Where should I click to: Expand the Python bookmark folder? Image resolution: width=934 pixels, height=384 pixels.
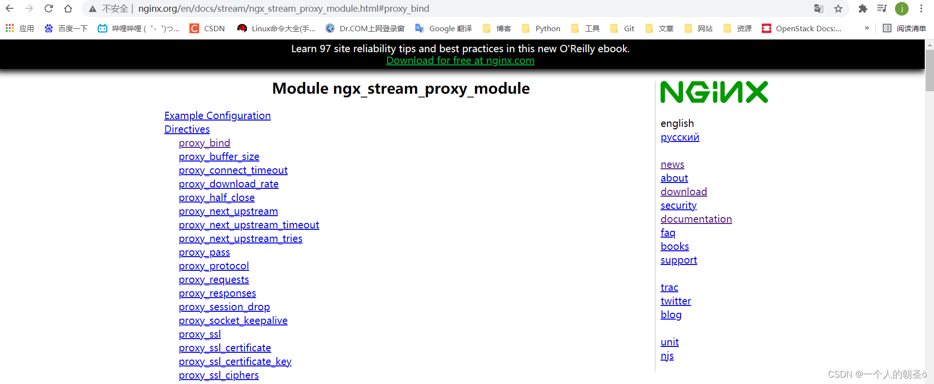tap(541, 28)
